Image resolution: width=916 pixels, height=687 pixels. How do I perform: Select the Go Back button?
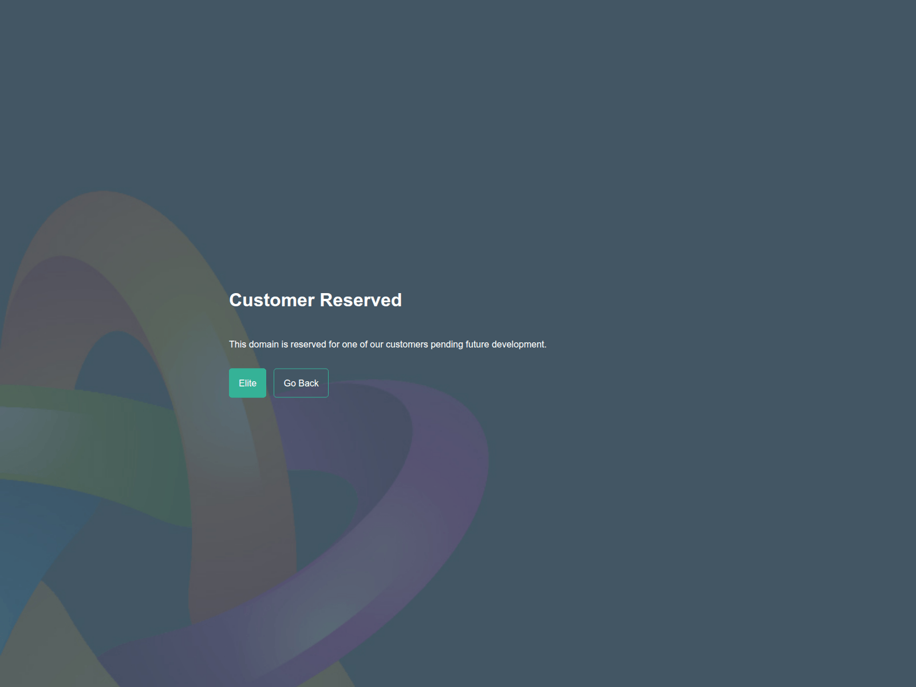point(301,383)
